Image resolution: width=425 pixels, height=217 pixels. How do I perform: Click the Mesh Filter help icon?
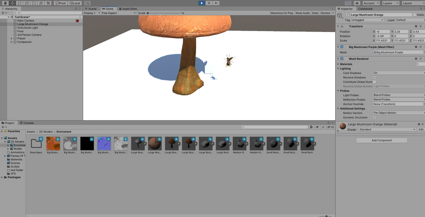tap(416, 47)
